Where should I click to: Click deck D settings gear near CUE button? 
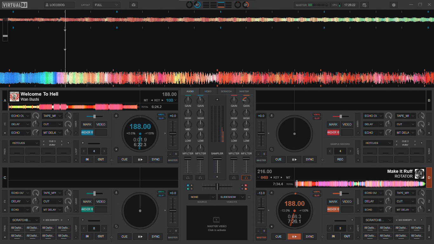click(x=322, y=237)
